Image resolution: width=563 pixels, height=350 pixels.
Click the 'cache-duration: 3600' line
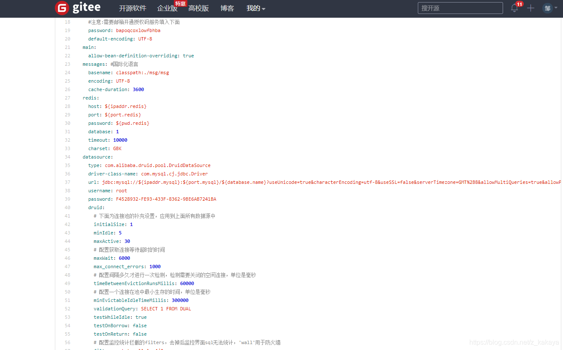pyautogui.click(x=116, y=89)
